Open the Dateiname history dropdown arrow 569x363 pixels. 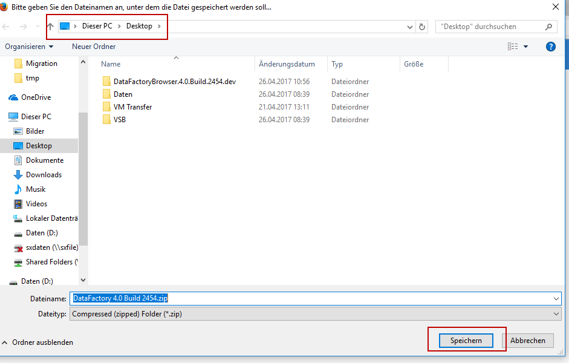[x=556, y=298]
